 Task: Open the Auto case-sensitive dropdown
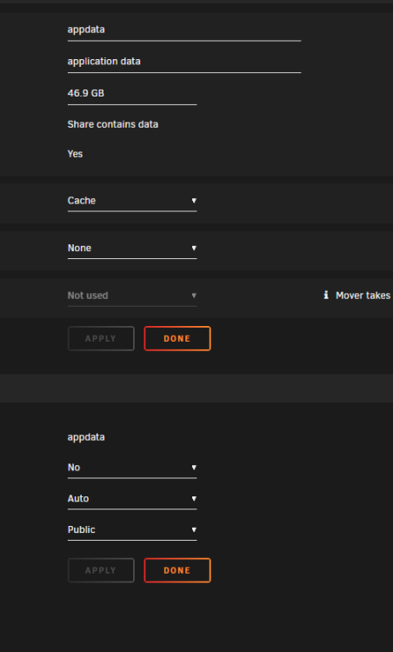click(132, 499)
